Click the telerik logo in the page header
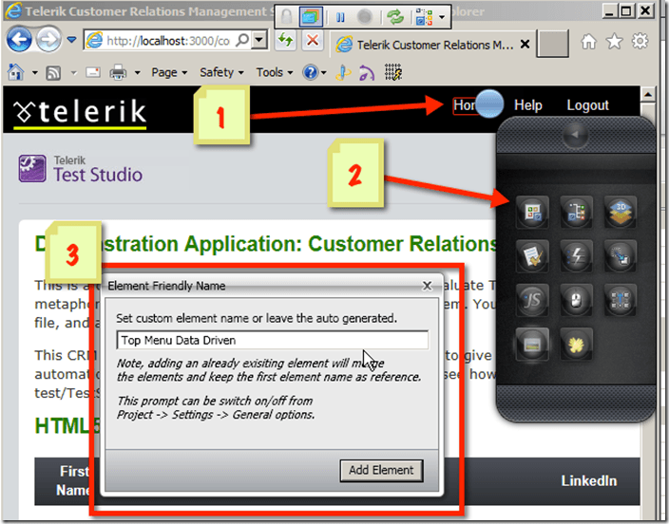 pos(80,113)
